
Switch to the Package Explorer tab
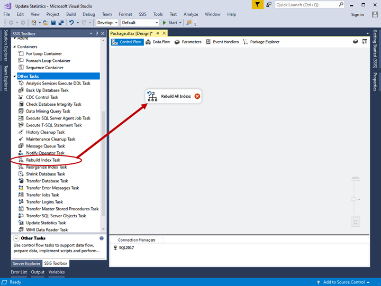tap(261, 42)
